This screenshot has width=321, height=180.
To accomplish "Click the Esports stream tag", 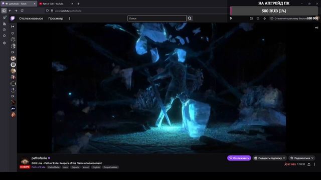I will click(75, 167).
